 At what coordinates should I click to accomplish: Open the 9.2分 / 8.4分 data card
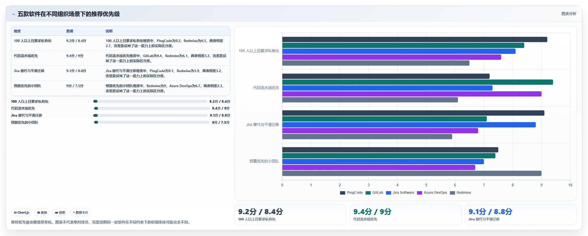click(290, 214)
